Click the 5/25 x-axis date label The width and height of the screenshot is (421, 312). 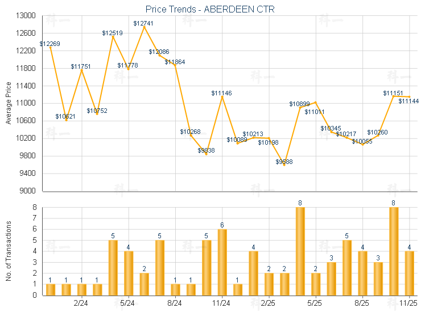coord(315,303)
